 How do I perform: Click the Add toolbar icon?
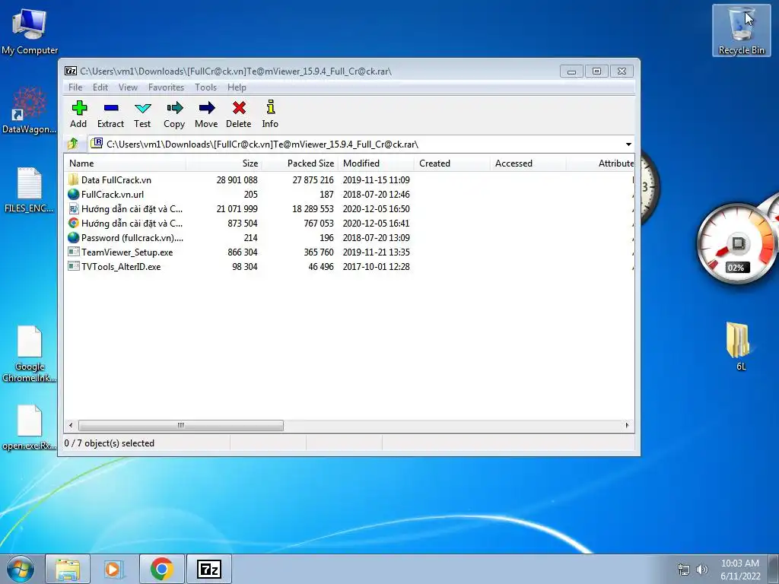79,108
